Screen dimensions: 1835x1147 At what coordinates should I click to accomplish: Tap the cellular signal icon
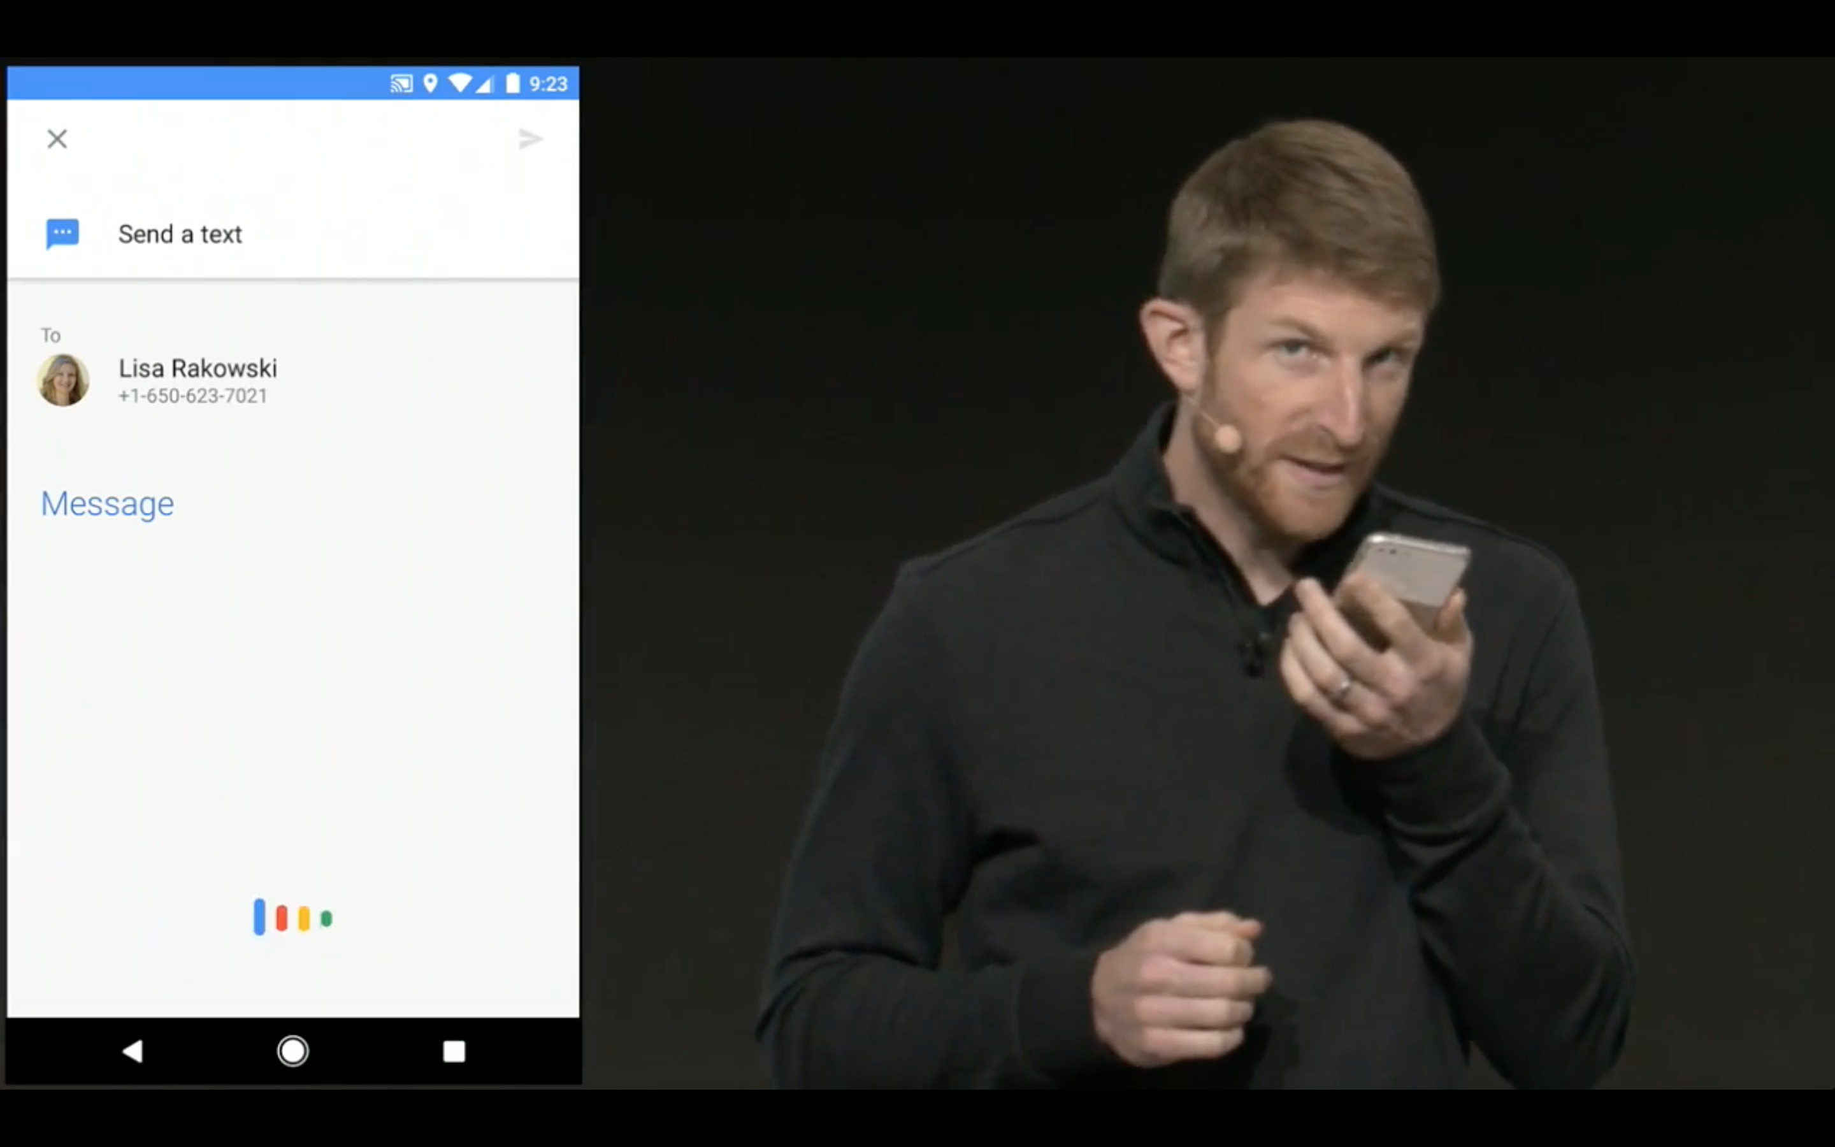click(x=486, y=83)
